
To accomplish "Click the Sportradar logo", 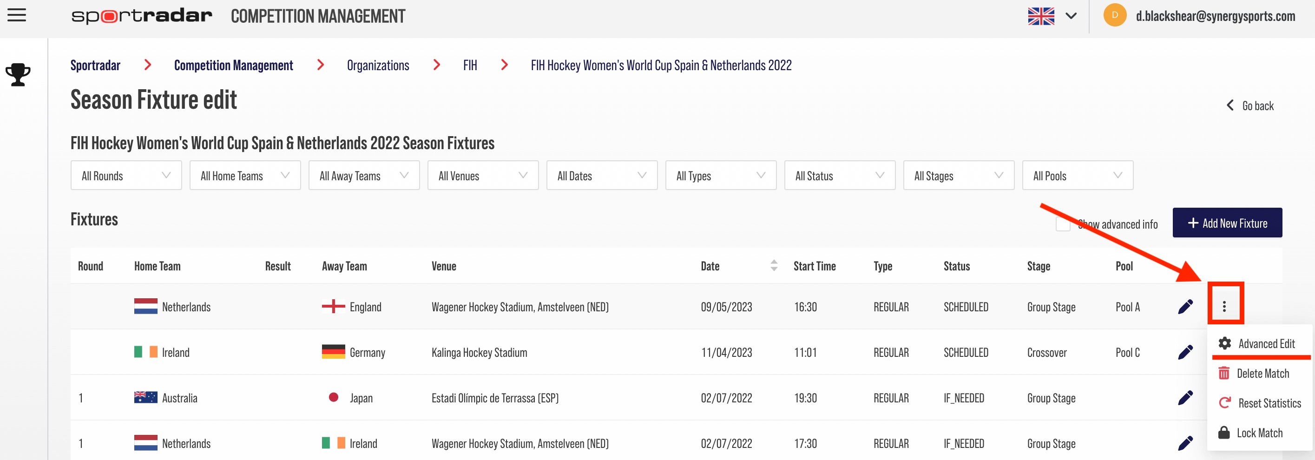I will click(x=141, y=16).
